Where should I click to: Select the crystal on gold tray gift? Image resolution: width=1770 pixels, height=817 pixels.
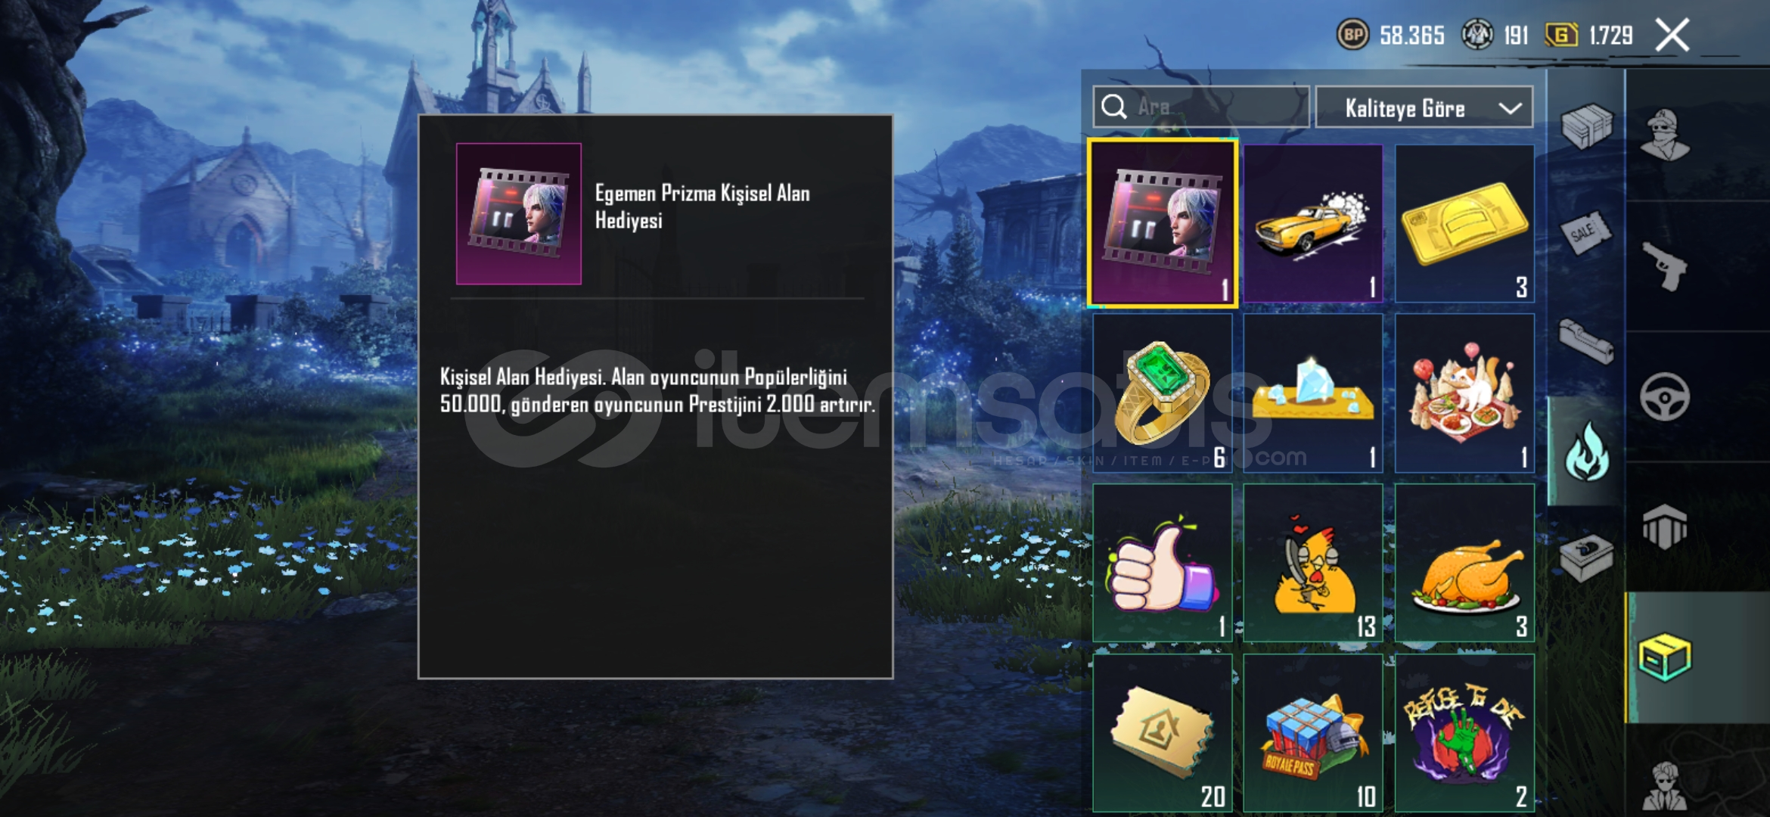[1313, 393]
